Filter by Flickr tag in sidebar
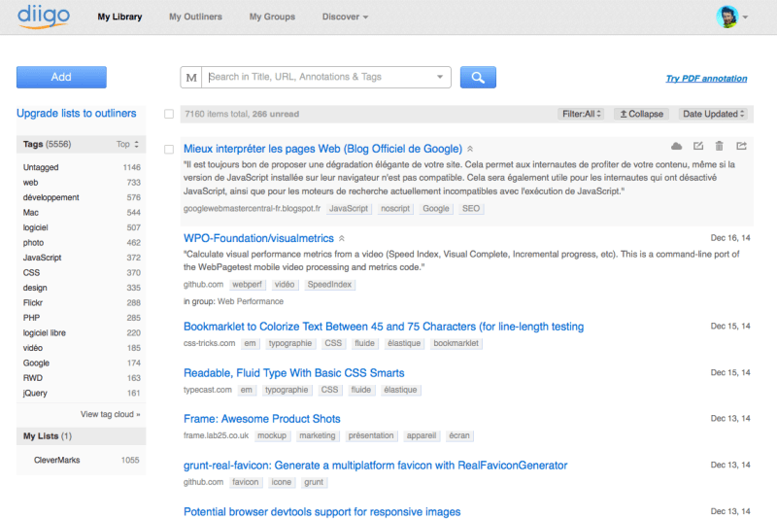Screen dimensions: 777x519 click(33, 303)
